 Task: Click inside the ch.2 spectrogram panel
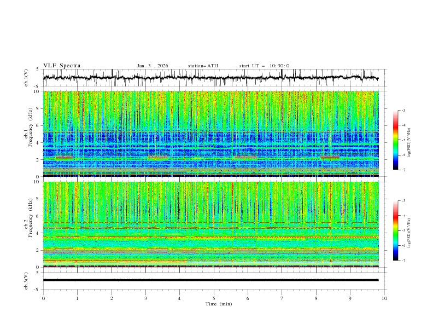pos(211,224)
